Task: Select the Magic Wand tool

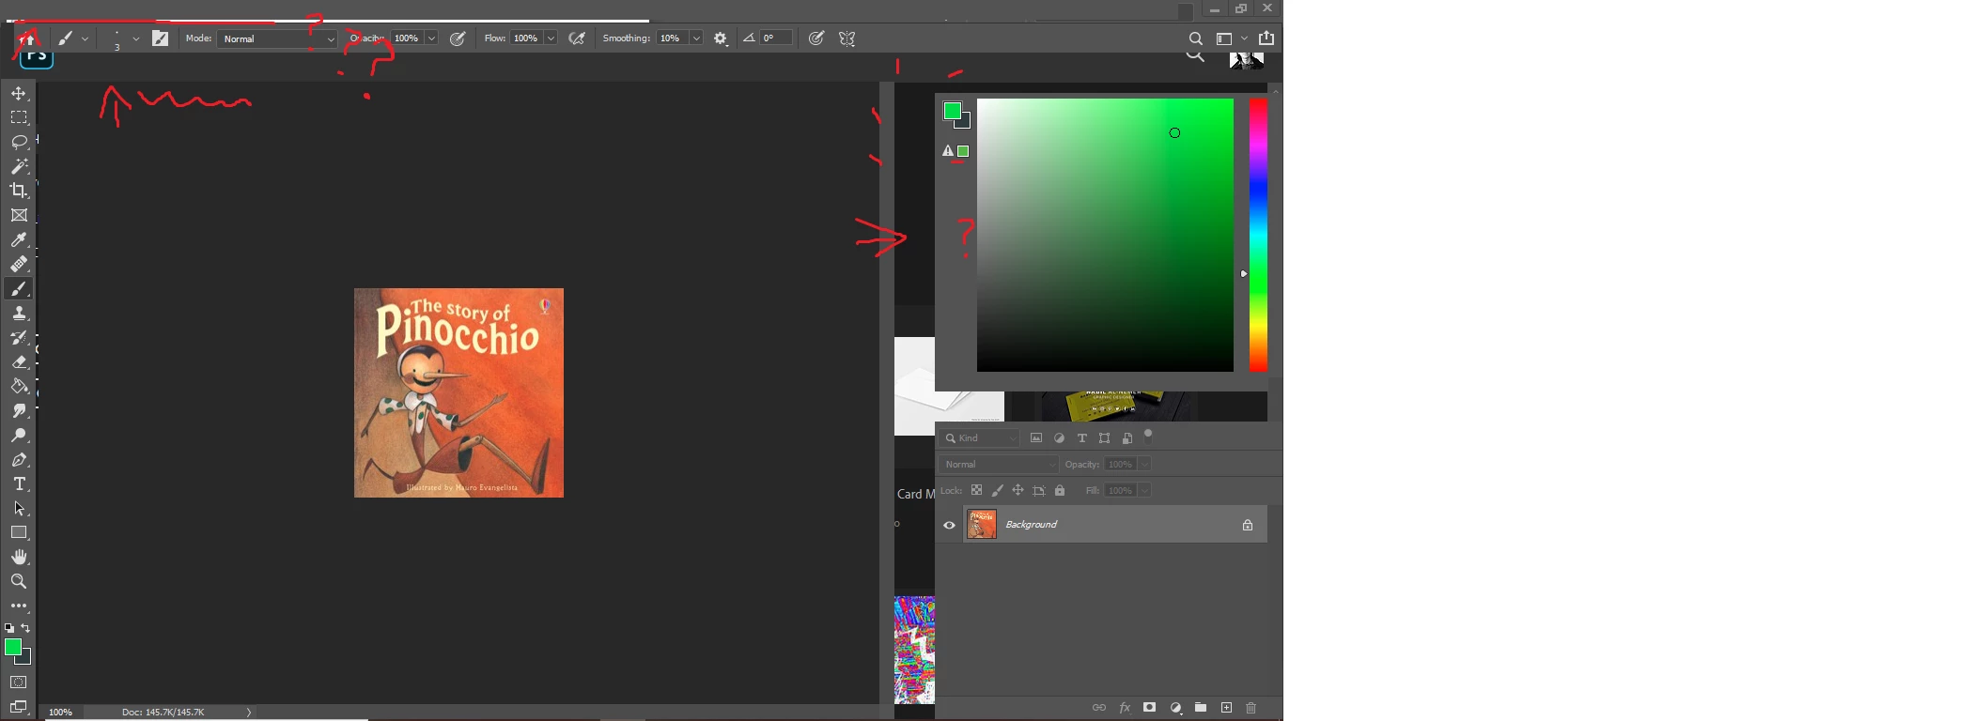Action: [x=19, y=166]
